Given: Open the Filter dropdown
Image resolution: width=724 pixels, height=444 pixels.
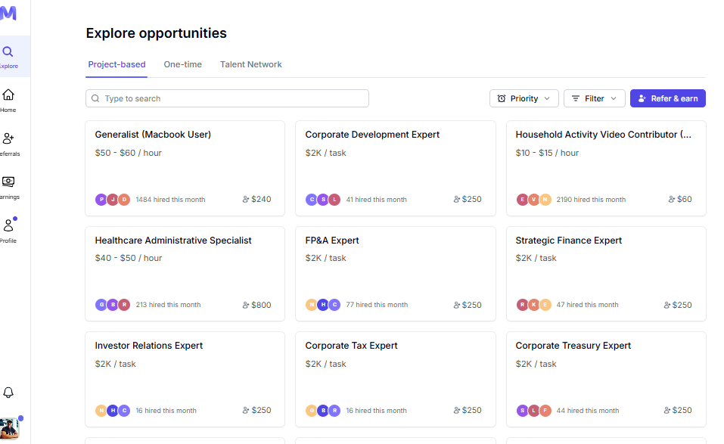Looking at the screenshot, I should [x=594, y=98].
